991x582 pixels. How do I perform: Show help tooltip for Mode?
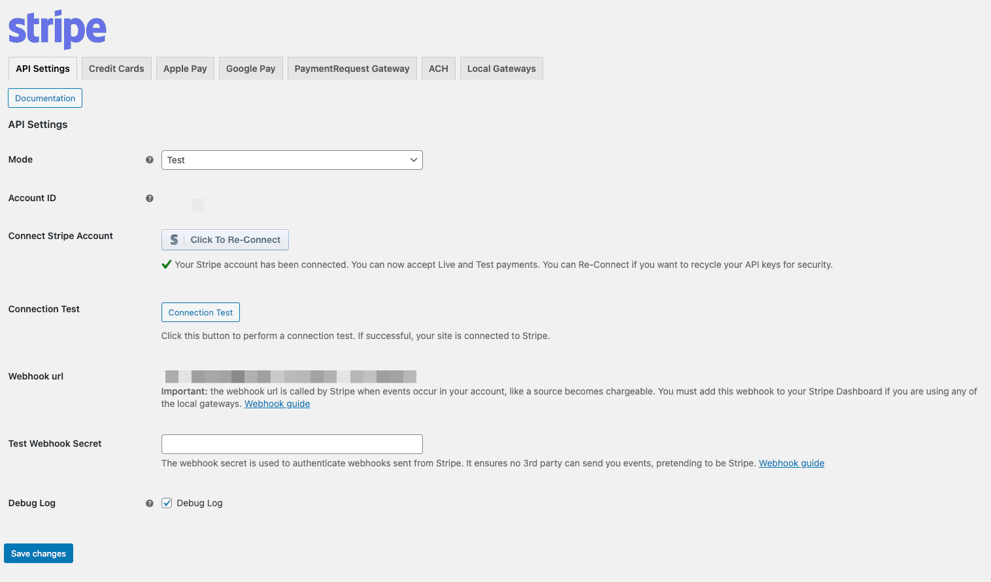point(150,160)
